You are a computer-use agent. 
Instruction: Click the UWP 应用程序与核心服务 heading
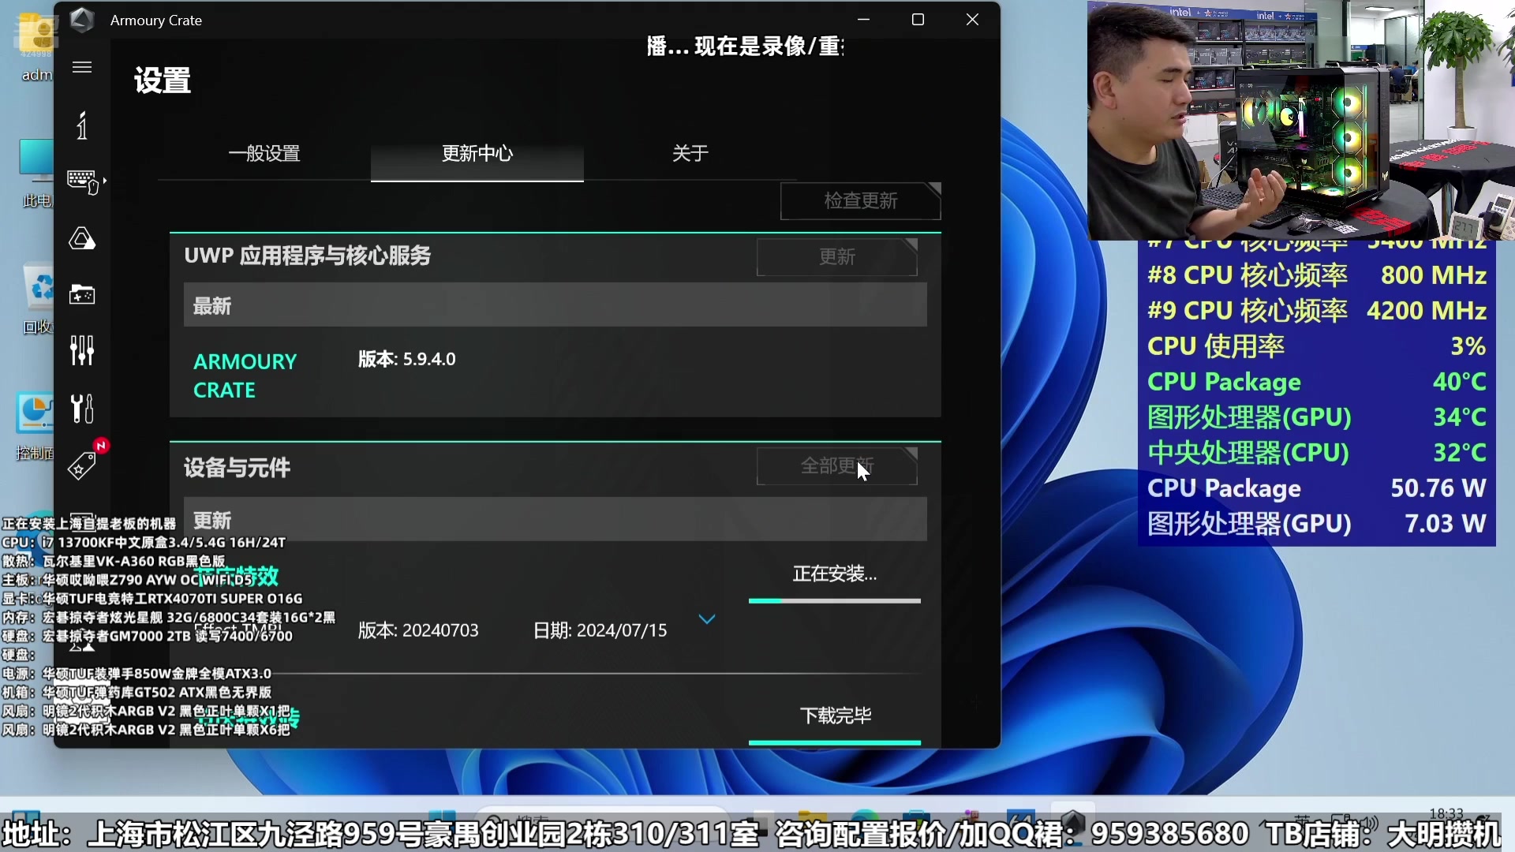[308, 256]
